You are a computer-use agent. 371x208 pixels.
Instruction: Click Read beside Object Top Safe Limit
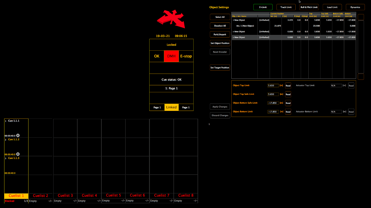pyautogui.click(x=288, y=94)
